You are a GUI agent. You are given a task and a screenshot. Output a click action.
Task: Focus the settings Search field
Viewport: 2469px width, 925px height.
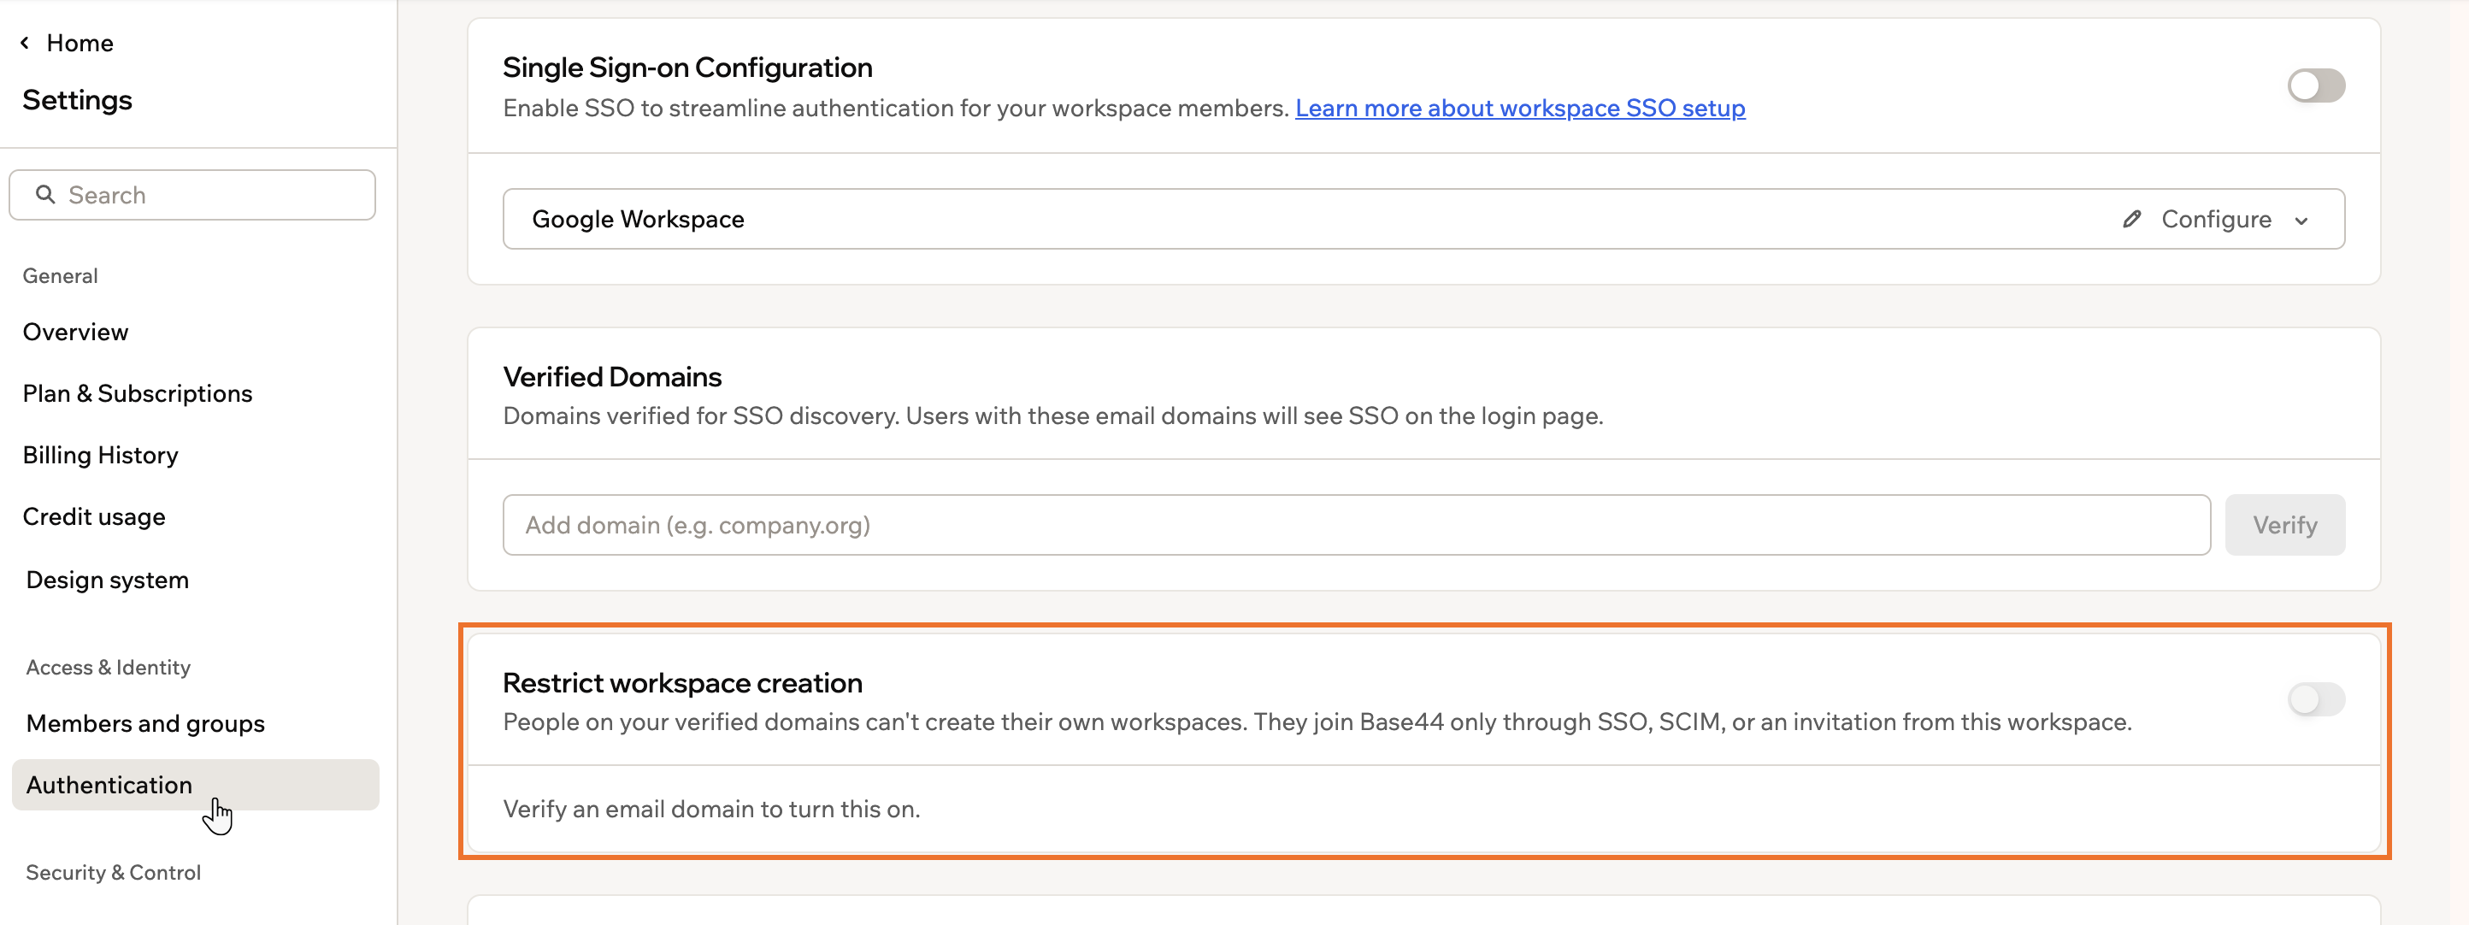click(192, 195)
